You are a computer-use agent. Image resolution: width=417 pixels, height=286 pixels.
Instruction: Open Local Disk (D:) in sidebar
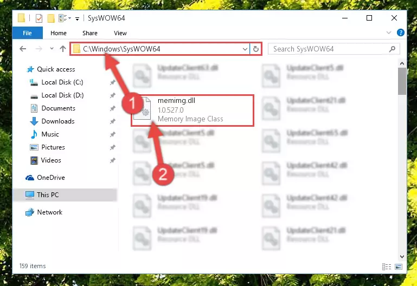(62, 95)
